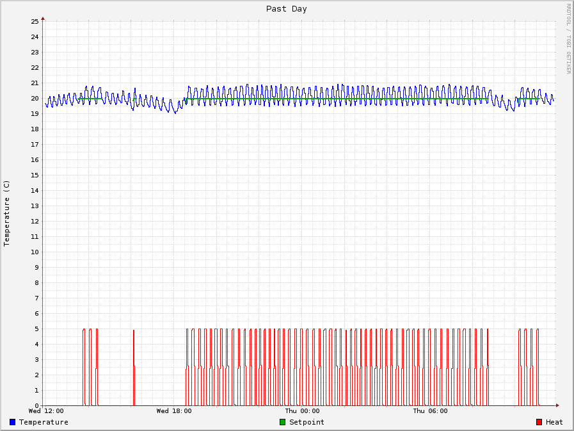Click the green Setpoint legend swatch
Viewport: 574px width, 431px height.
pyautogui.click(x=283, y=422)
